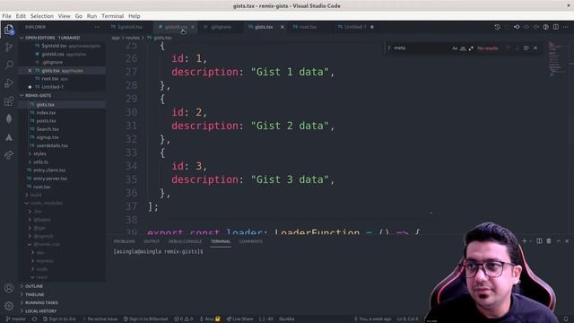Click Quokka in the status bar
This screenshot has width=574, height=323.
pos(287,319)
